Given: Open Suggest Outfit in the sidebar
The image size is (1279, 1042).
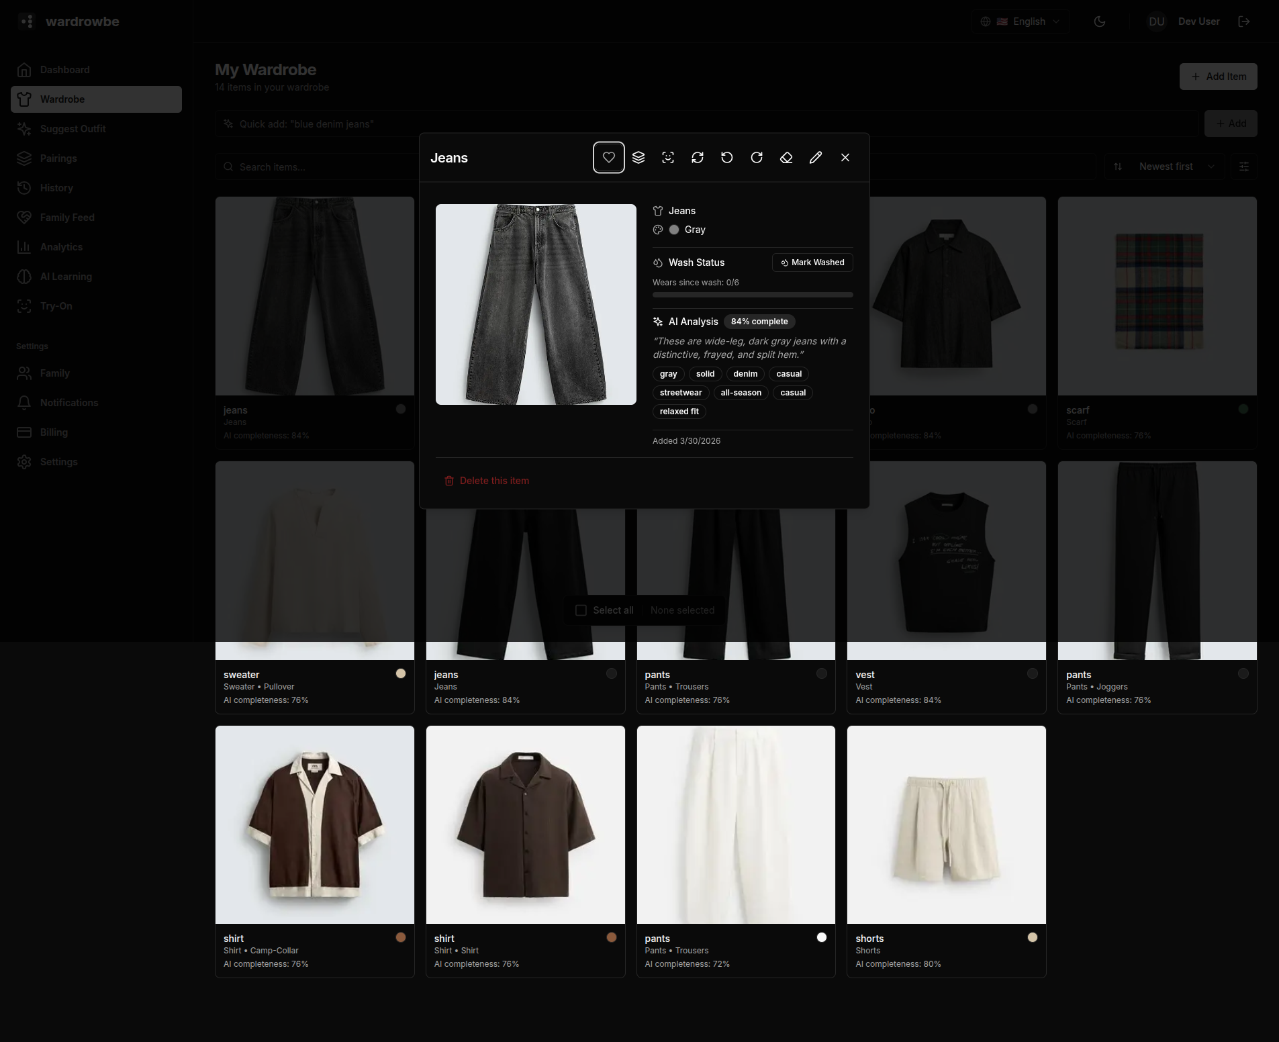Looking at the screenshot, I should coord(73,129).
